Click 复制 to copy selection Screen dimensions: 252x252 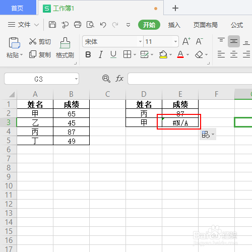coord(40,54)
